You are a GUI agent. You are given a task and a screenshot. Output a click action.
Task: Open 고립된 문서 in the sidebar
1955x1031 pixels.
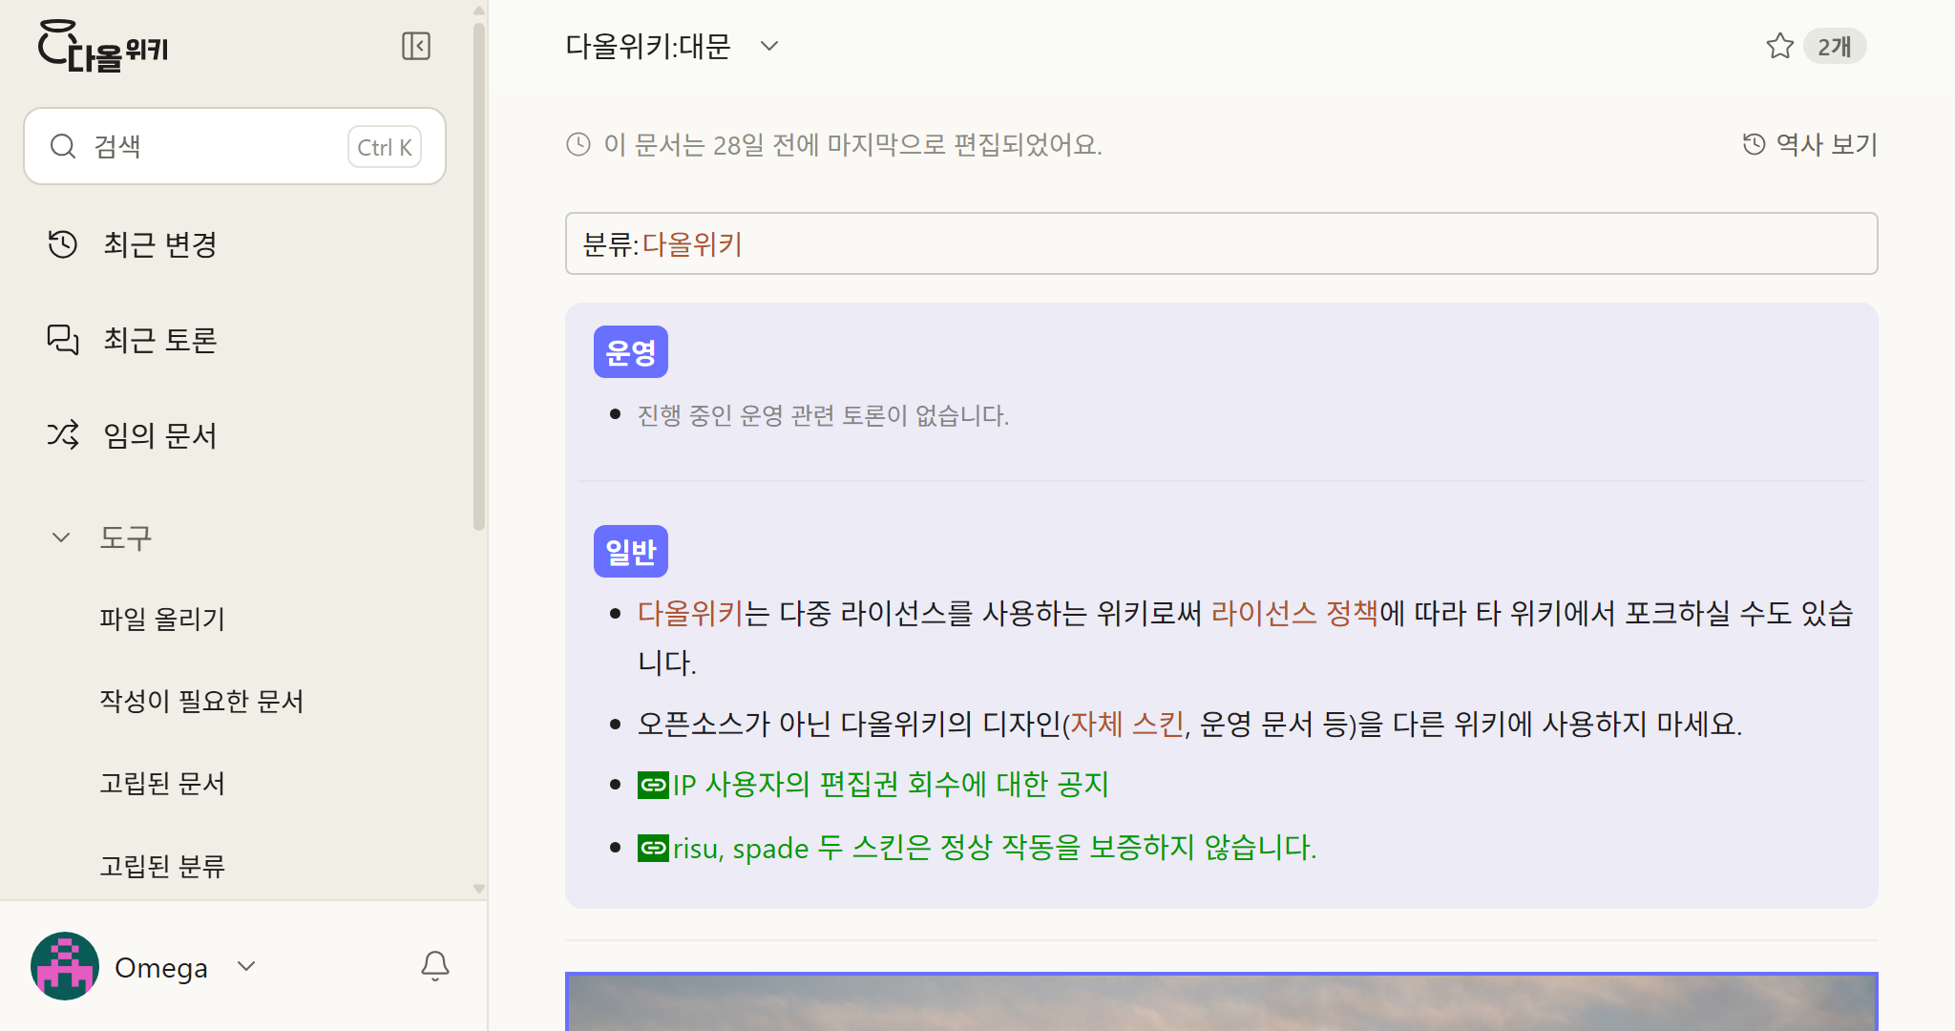(x=162, y=784)
